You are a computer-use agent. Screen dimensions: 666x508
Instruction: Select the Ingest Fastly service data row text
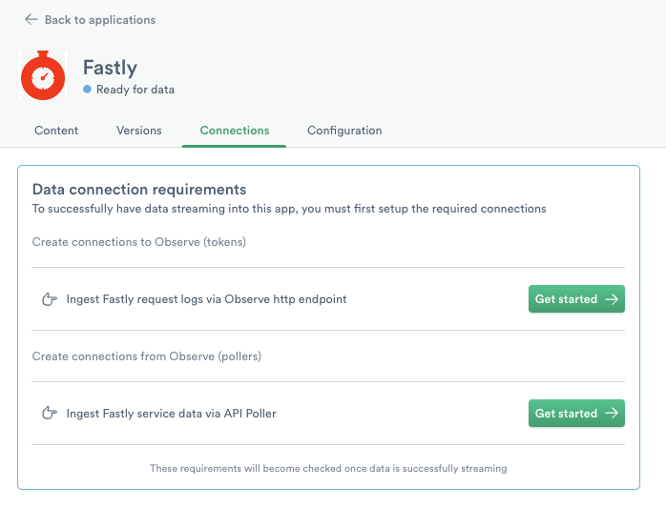tap(171, 414)
